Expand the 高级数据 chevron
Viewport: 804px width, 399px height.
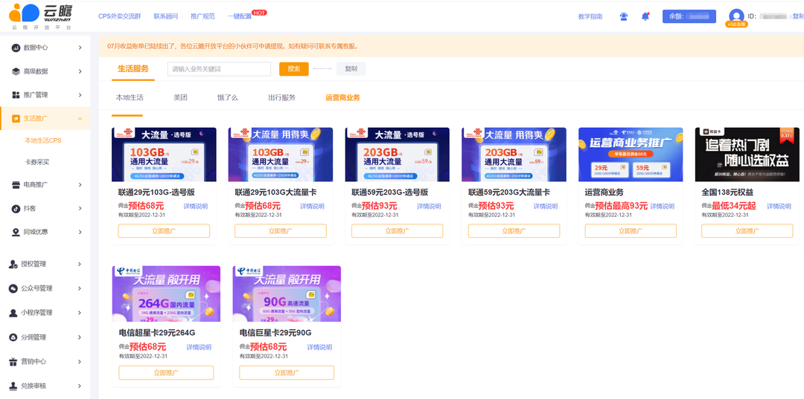point(80,71)
